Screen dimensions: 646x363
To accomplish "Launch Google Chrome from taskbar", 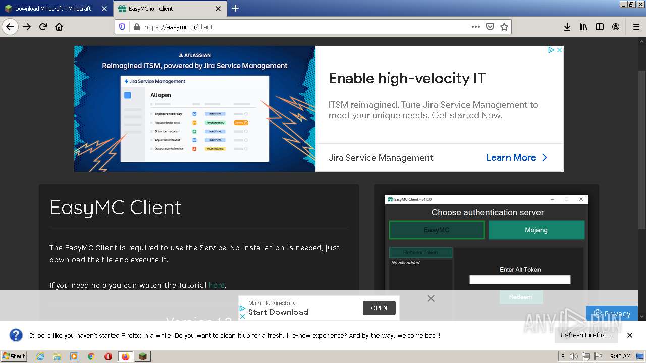I will tap(91, 356).
